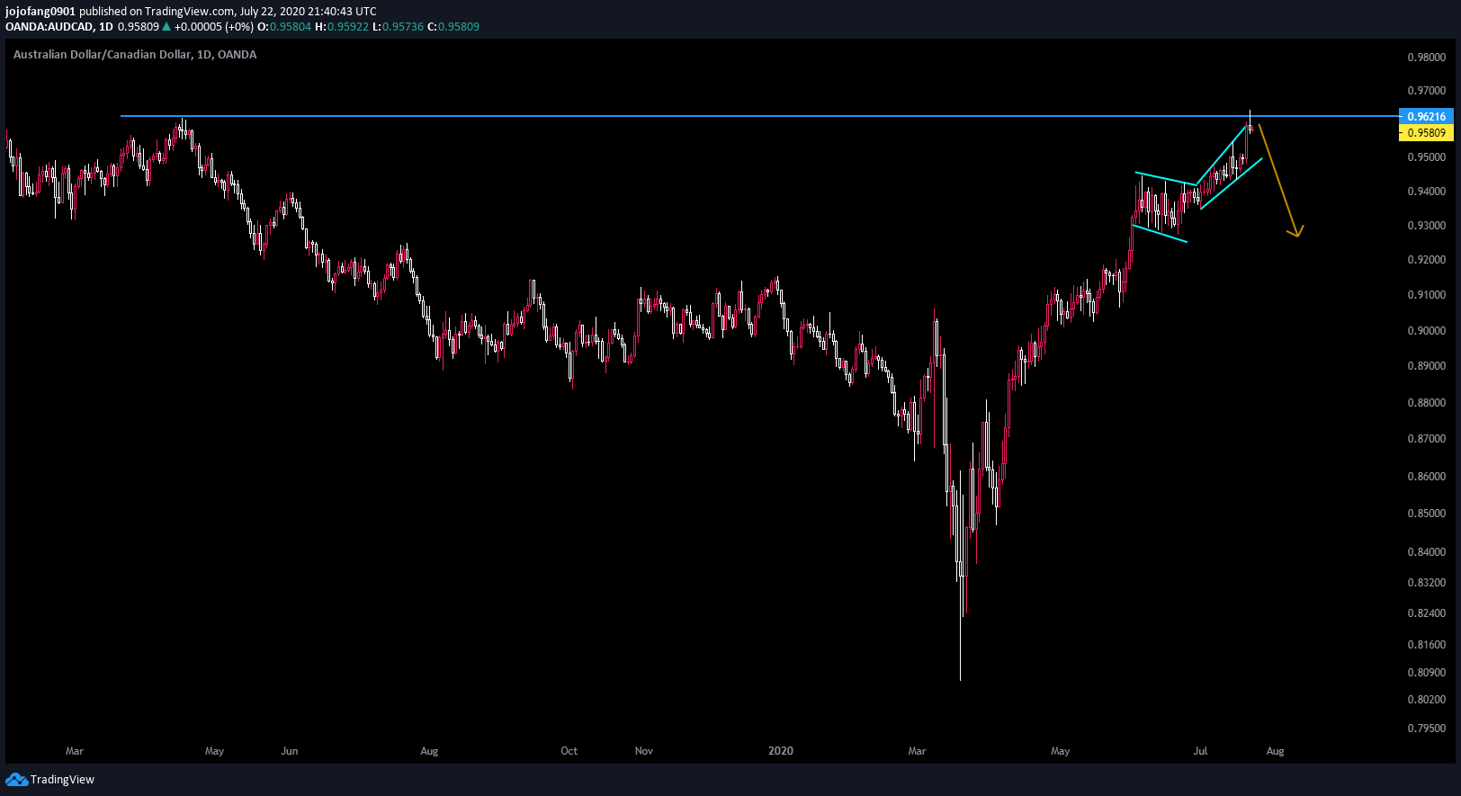Click the 0.95000 price axis label
1461x796 pixels.
click(x=1427, y=157)
